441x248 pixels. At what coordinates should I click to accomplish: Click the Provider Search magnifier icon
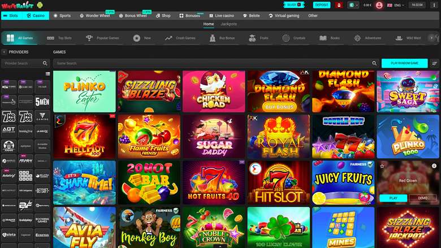tap(46, 63)
